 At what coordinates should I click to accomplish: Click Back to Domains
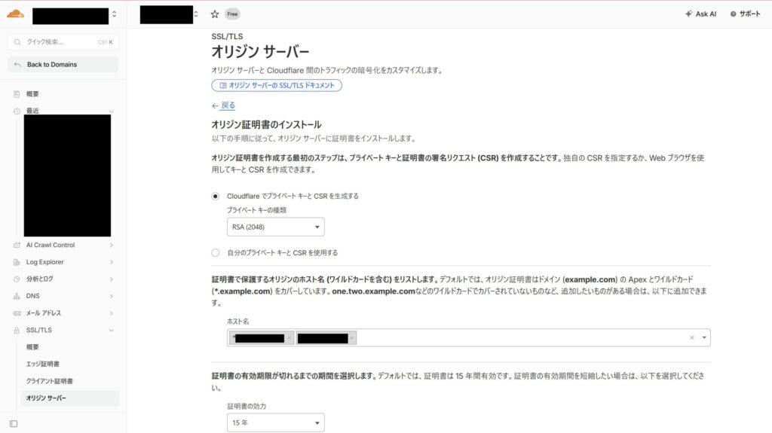63,65
